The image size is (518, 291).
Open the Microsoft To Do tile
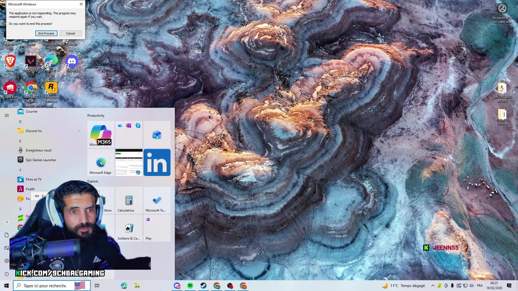point(157,200)
